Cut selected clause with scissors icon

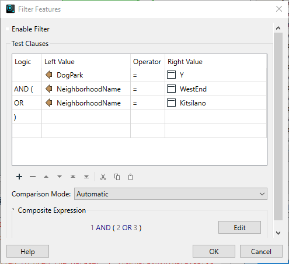pyautogui.click(x=103, y=177)
